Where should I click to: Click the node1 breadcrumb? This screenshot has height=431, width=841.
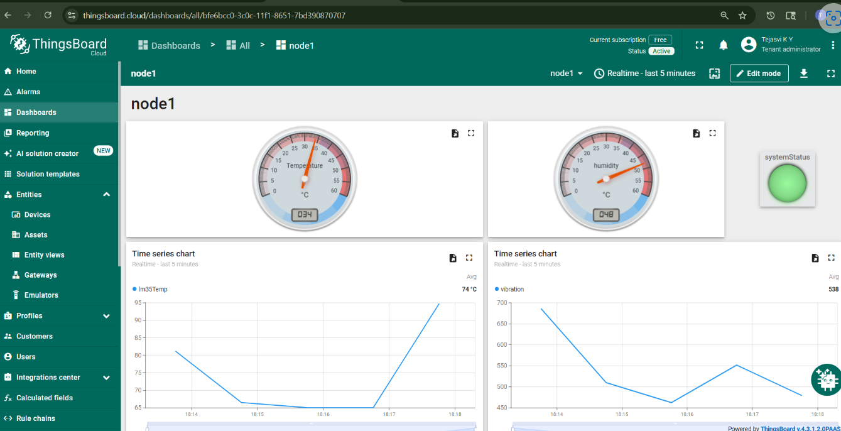[295, 45]
